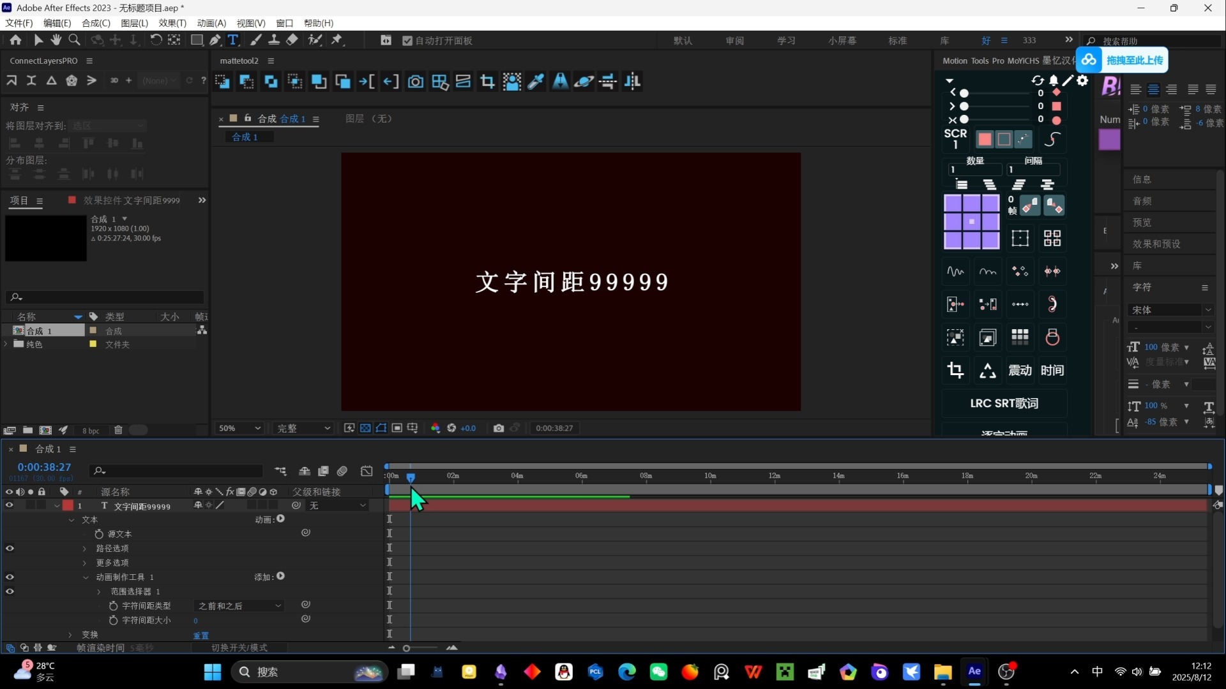The image size is (1226, 689).
Task: Click the 切换开关/模式 button
Action: tap(239, 648)
